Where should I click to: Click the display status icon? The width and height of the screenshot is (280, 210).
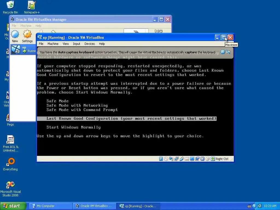pyautogui.click(x=192, y=159)
